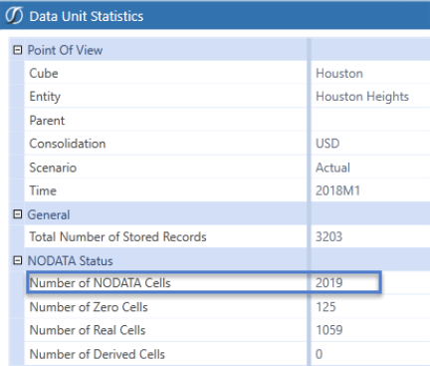Select the empty Parent value field

[370, 120]
